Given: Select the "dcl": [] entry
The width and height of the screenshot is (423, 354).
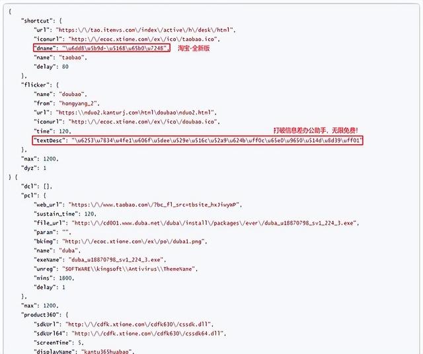Looking at the screenshot, I should tap(37, 187).
